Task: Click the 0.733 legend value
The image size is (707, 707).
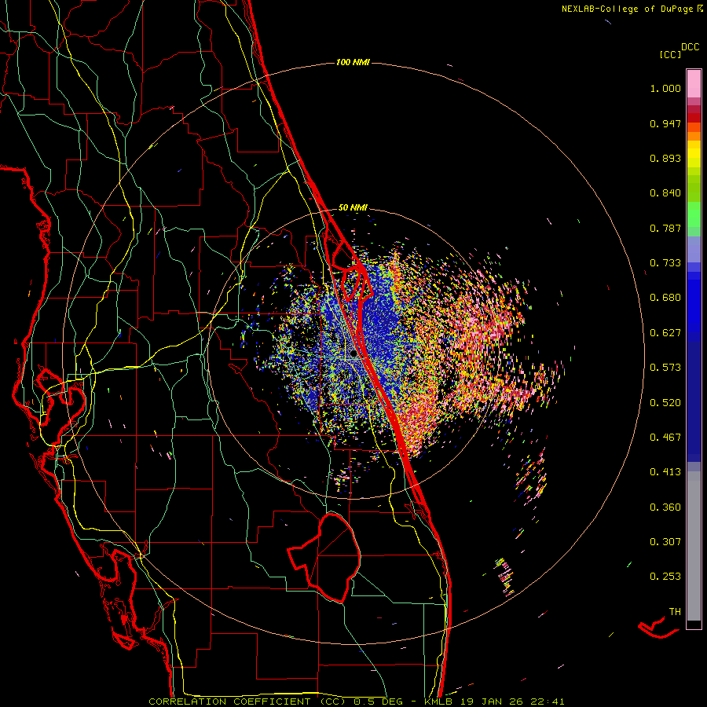Action: pos(665,263)
